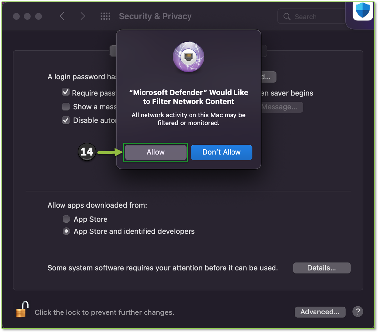Select App Store and identified developers option

coord(66,231)
